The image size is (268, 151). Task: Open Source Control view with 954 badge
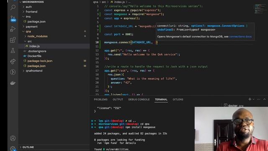click(x=13, y=18)
